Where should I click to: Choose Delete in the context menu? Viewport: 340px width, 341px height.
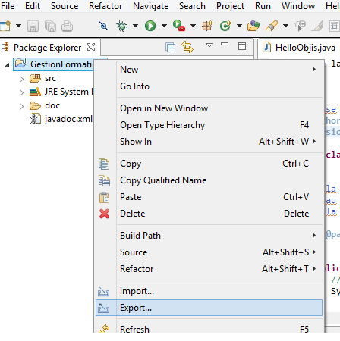[209, 214]
